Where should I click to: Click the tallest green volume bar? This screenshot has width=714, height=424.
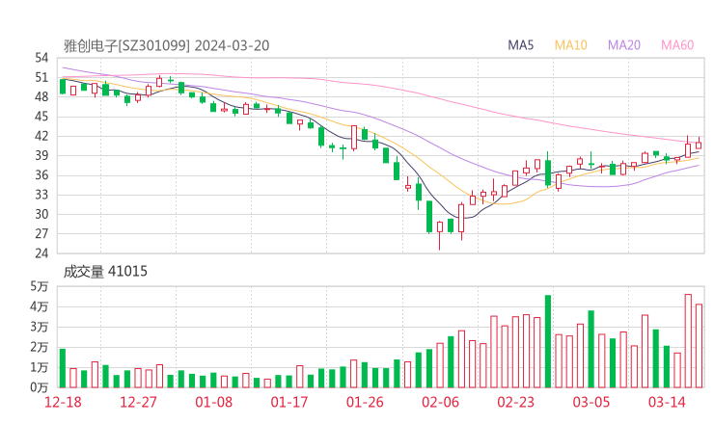click(x=548, y=341)
